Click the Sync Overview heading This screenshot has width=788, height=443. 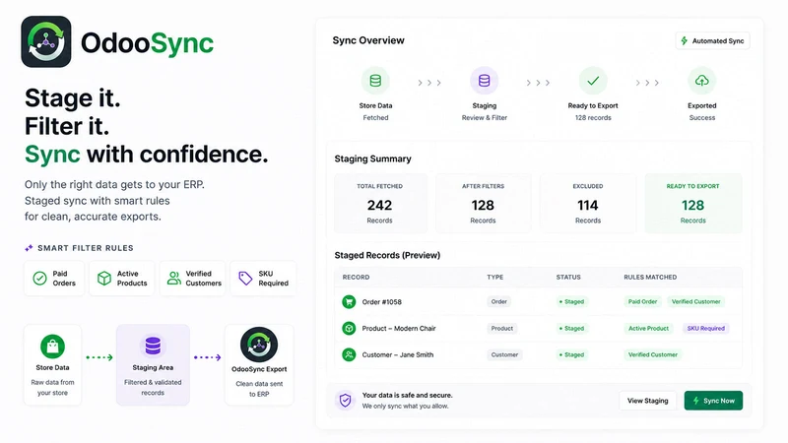pos(368,40)
